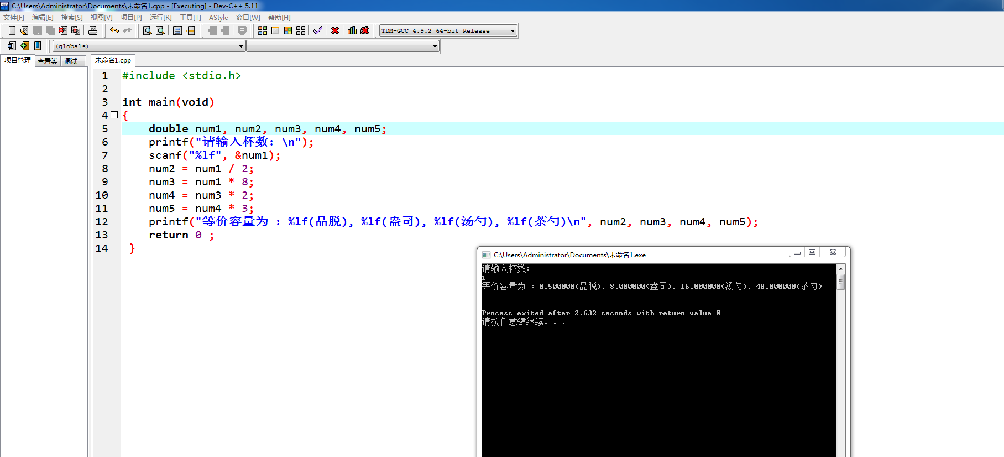
Task: Switch to the 项目管理 side tab
Action: tap(18, 60)
